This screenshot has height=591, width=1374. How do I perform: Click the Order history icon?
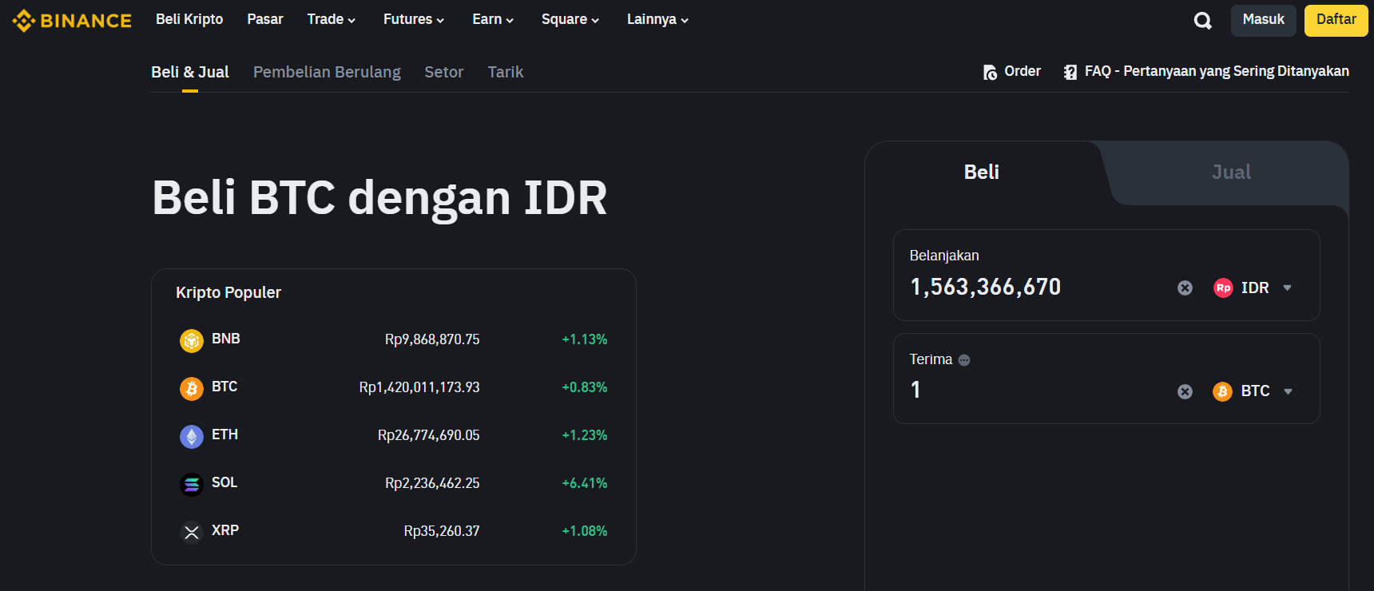[990, 73]
